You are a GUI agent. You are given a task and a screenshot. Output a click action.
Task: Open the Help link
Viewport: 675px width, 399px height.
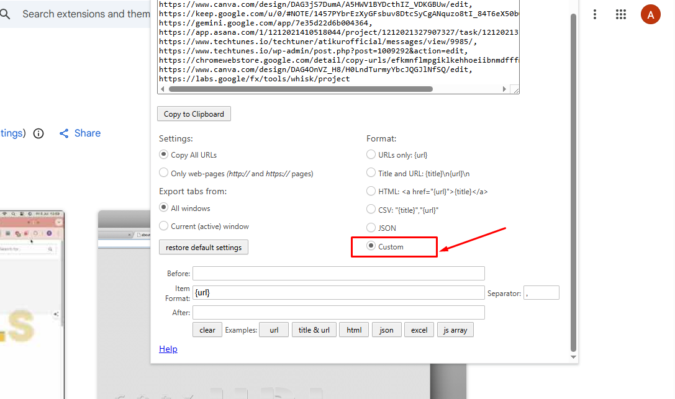168,349
